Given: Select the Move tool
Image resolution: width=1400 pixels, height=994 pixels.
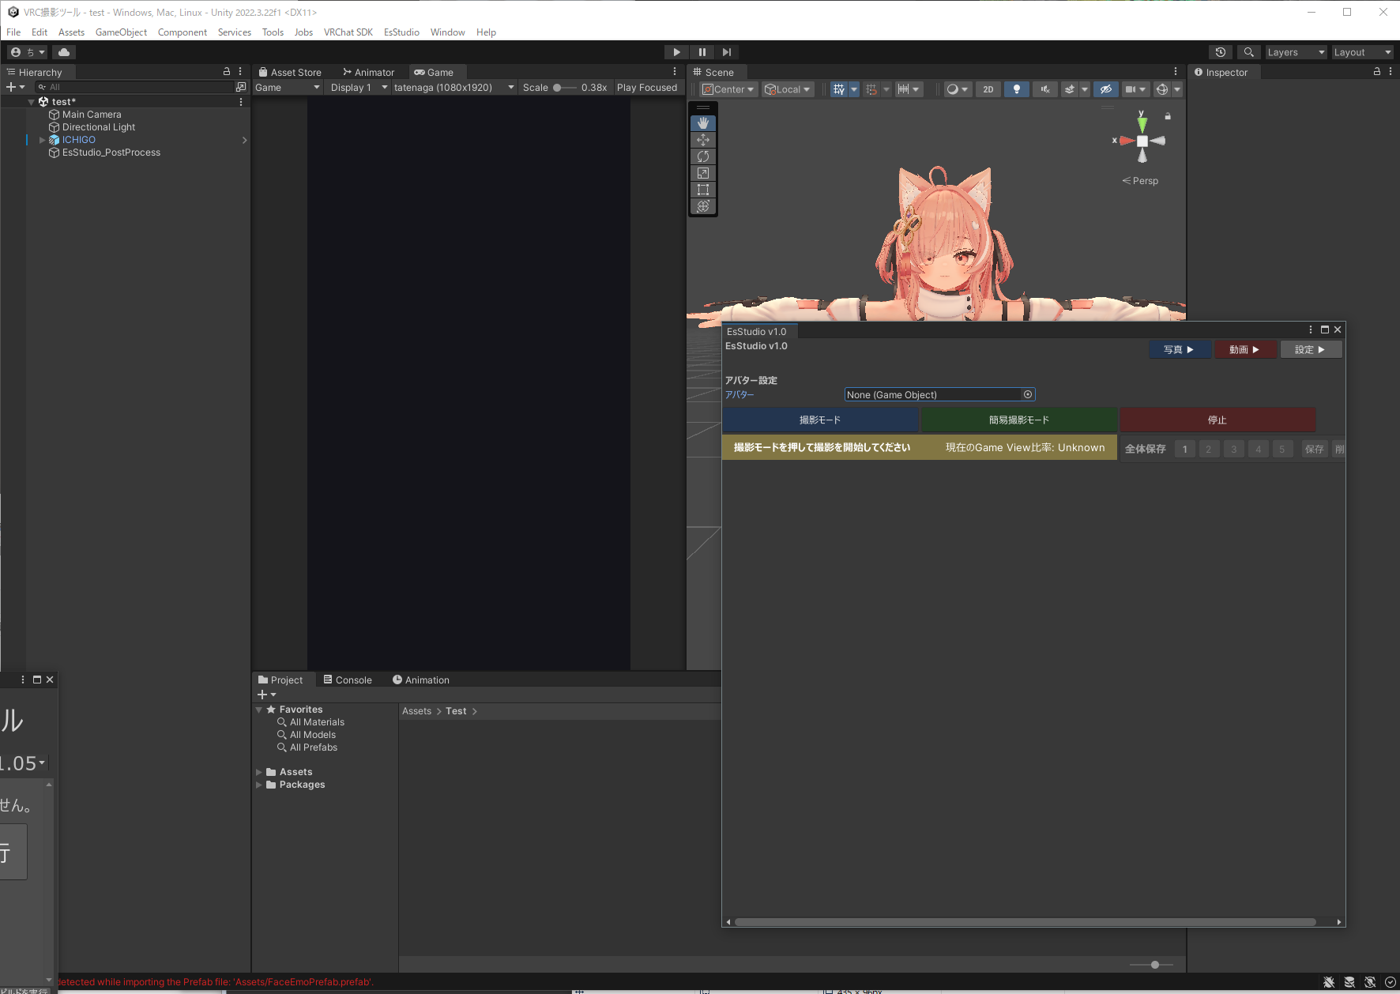Looking at the screenshot, I should [703, 140].
